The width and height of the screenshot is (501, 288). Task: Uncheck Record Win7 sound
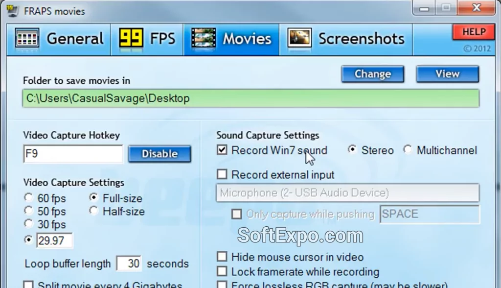(222, 150)
